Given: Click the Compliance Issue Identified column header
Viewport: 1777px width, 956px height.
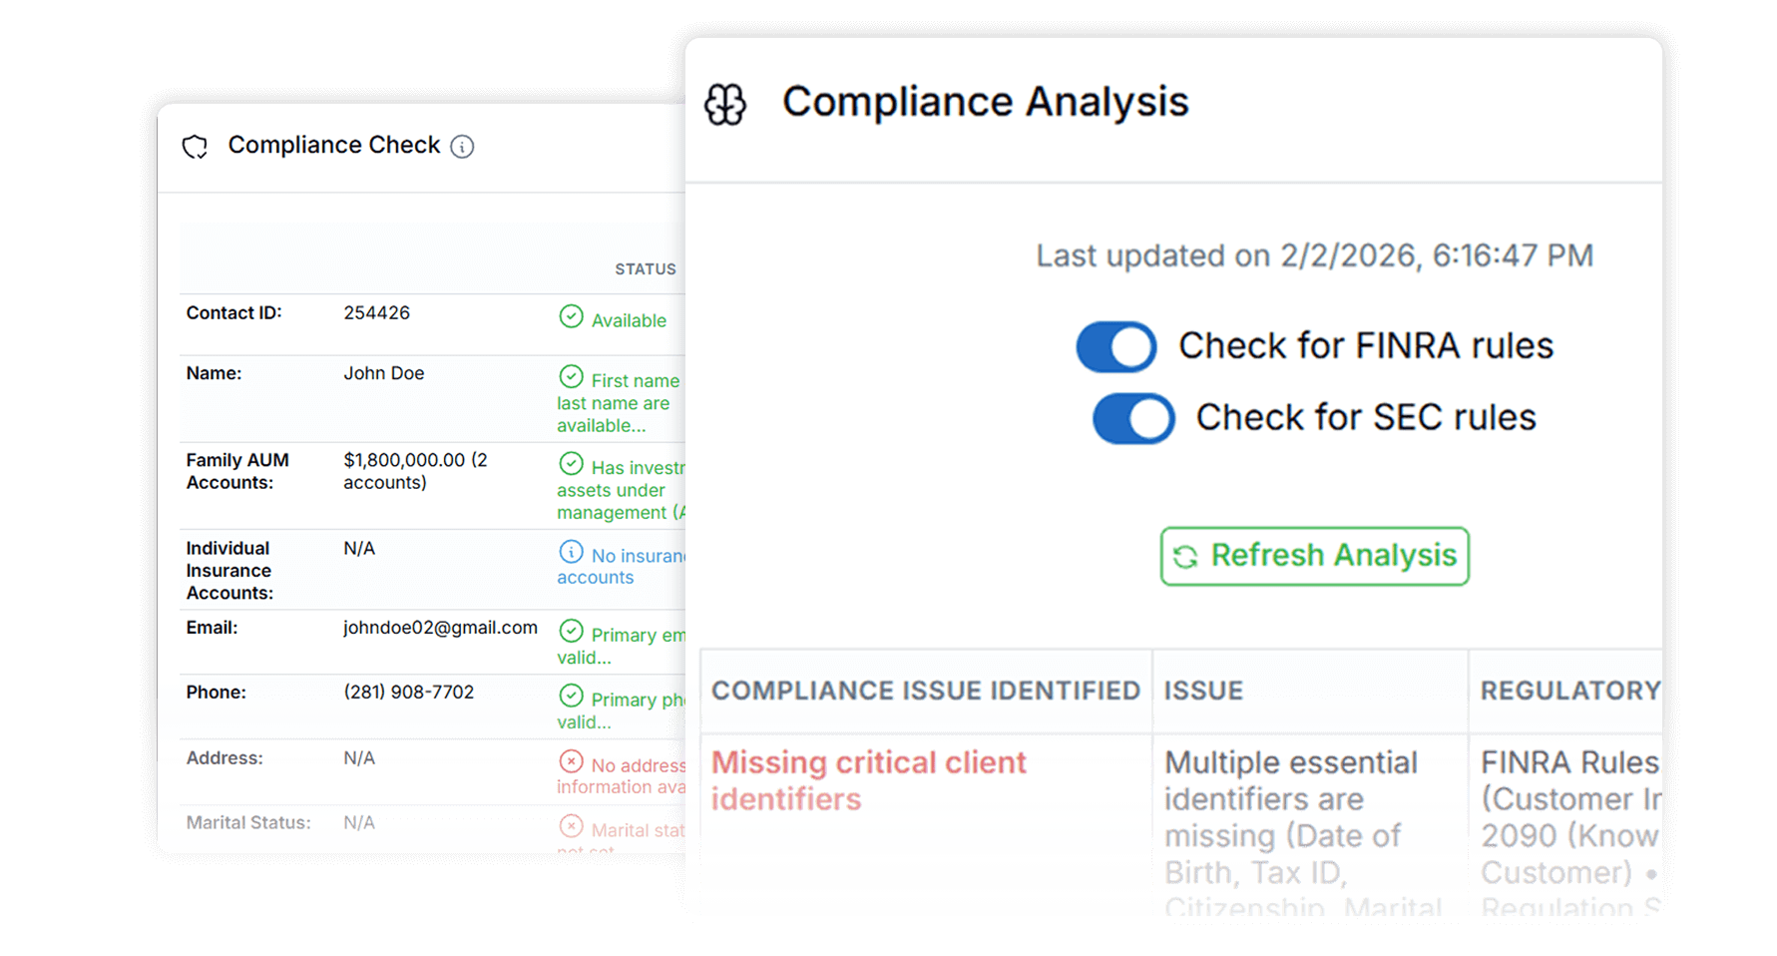Looking at the screenshot, I should pyautogui.click(x=925, y=691).
